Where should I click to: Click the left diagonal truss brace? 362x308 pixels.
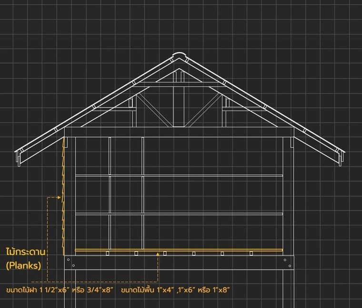pyautogui.click(x=154, y=109)
